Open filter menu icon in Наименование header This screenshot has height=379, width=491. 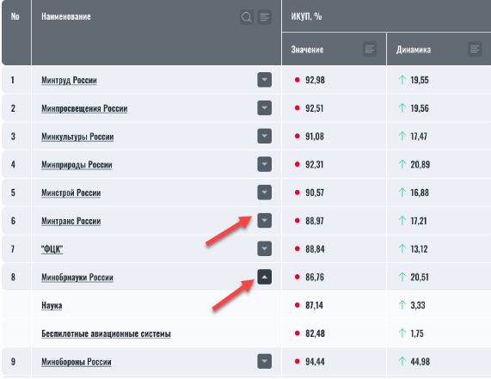coord(265,17)
